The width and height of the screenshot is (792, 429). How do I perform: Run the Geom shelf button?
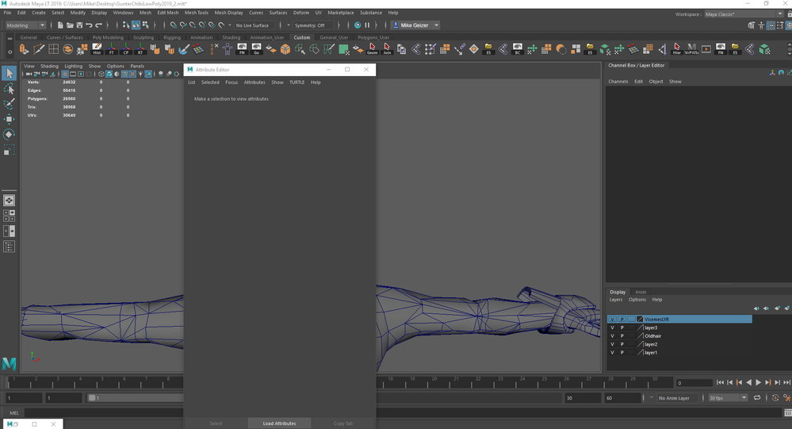point(373,49)
